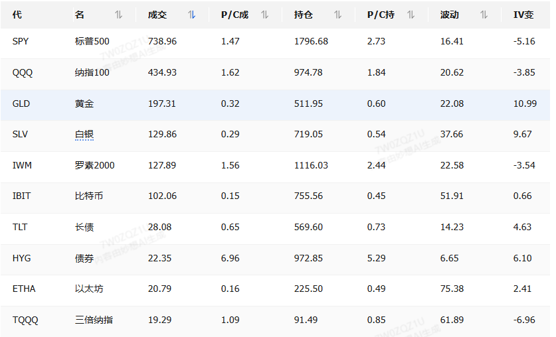Click the IV变 column header
The width and height of the screenshot is (556, 337).
(x=523, y=15)
